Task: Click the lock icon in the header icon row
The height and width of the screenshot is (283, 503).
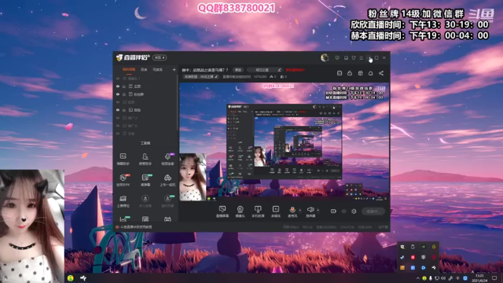Action: tap(350, 73)
